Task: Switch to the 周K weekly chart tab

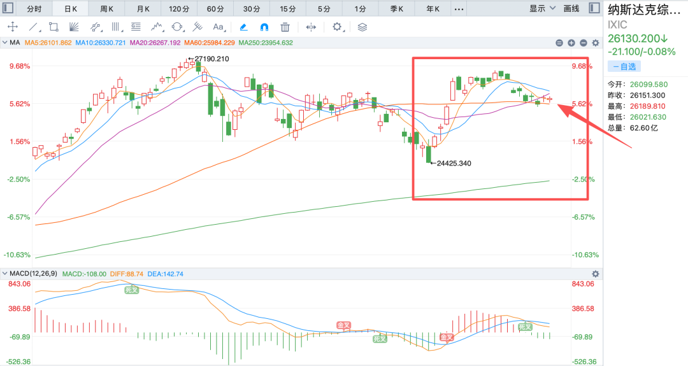Action: 106,9
